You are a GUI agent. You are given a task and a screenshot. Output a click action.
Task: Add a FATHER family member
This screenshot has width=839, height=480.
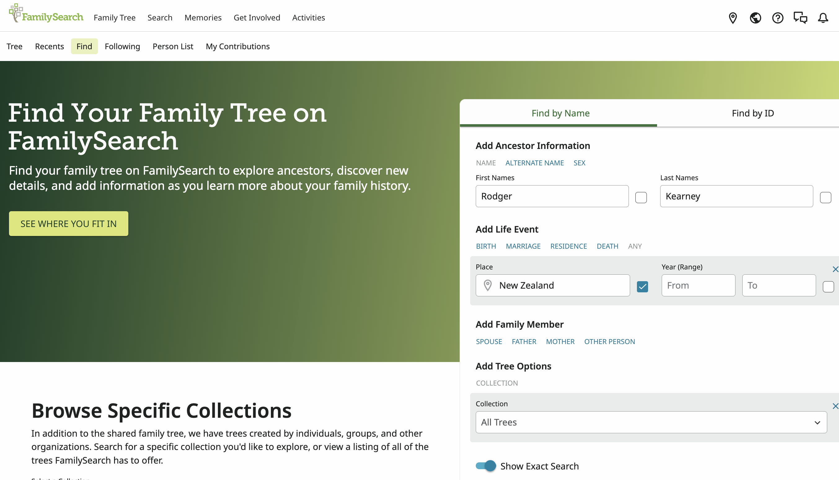click(x=524, y=342)
